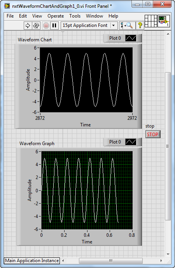Click the connector pane grid icon

click(x=151, y=21)
